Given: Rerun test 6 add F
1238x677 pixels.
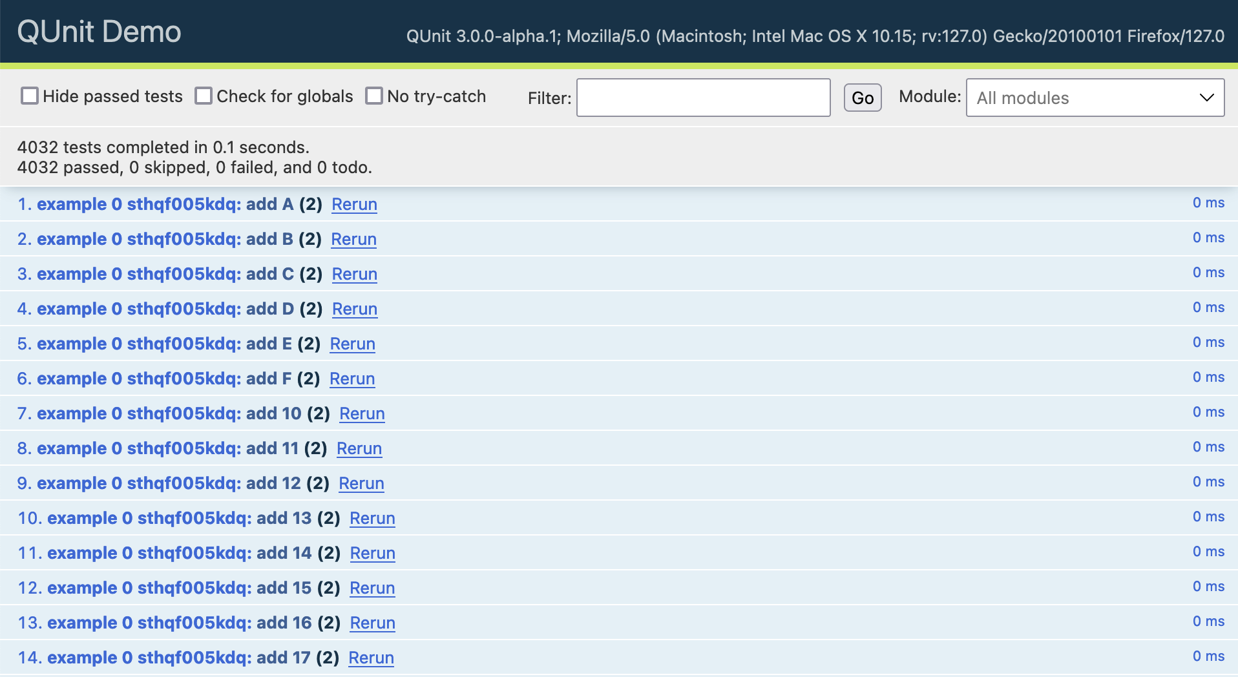Looking at the screenshot, I should click(x=351, y=379).
